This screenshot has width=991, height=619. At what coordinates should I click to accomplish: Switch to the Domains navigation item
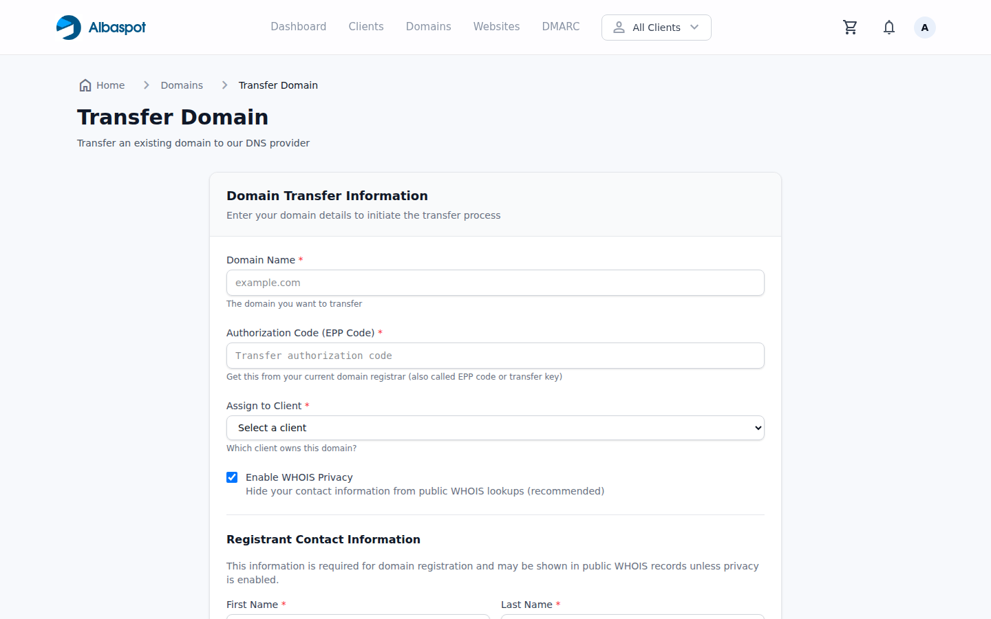428,26
